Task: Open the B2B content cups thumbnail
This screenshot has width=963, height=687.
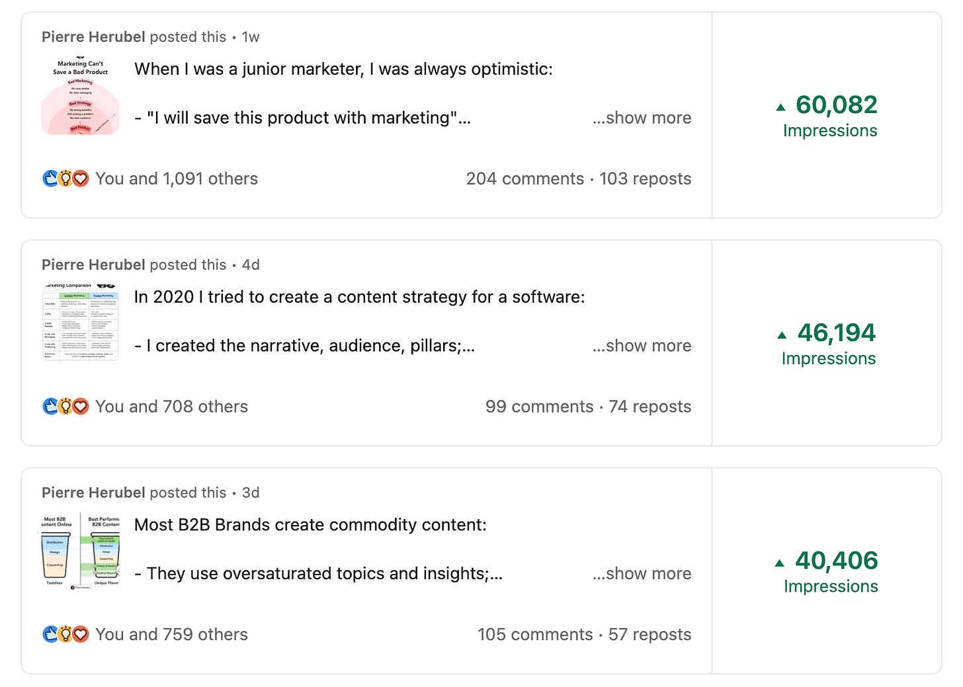Action: pos(81,551)
